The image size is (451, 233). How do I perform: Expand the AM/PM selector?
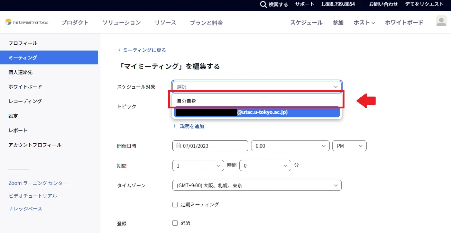pos(349,146)
